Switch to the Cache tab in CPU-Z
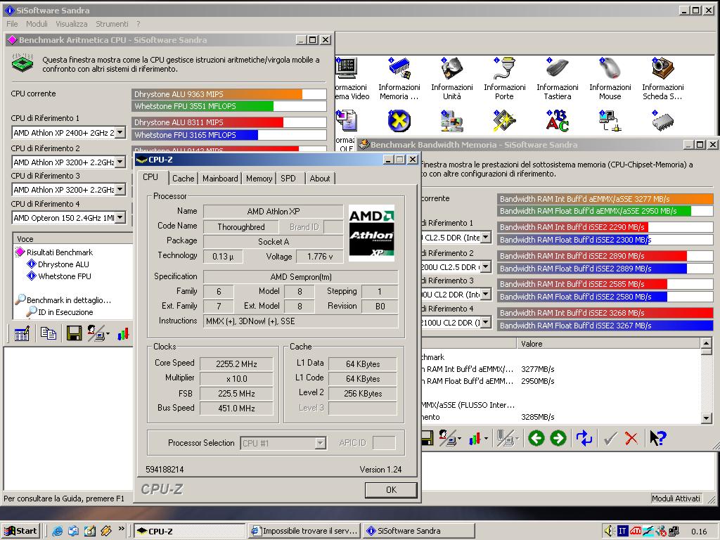720x540 pixels. coord(184,178)
